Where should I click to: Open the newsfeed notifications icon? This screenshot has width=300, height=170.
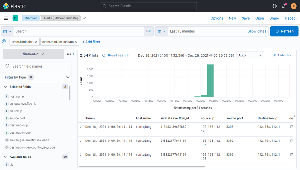click(284, 6)
